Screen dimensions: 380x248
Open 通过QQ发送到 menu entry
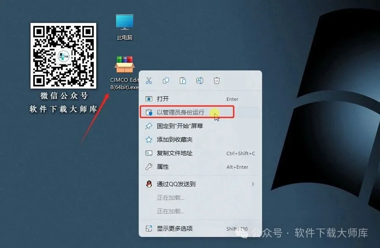201,184
